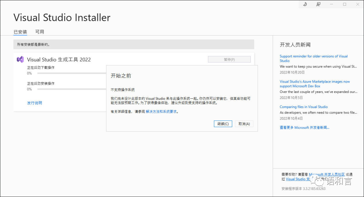Click the 正在启动下载操作 label
364x197 pixels.
click(41, 67)
